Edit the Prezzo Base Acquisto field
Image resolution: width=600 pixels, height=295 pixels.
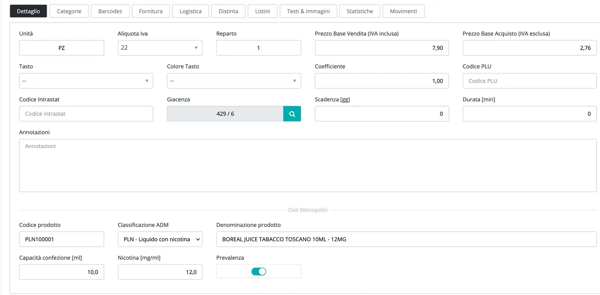529,48
